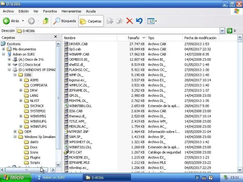Open the Ver menu

(x=36, y=11)
